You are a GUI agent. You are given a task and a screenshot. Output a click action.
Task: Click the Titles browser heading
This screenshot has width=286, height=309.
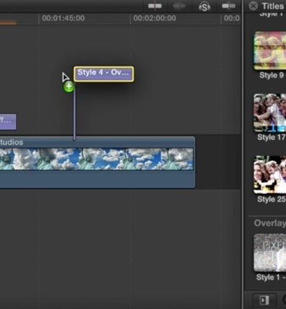coord(273,6)
